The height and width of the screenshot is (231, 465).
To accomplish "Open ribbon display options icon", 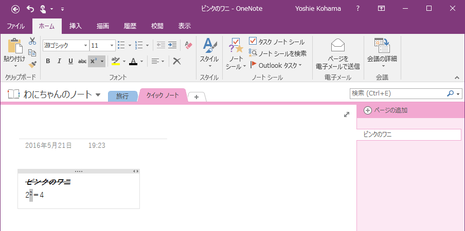I will point(381,9).
